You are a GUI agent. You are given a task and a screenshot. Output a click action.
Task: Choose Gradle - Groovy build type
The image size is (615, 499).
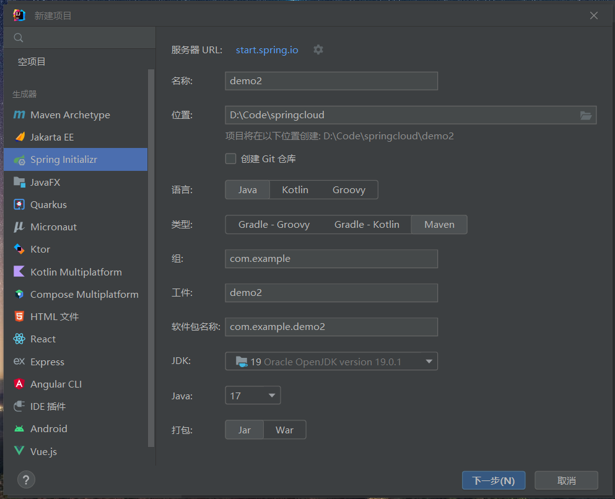tap(274, 225)
